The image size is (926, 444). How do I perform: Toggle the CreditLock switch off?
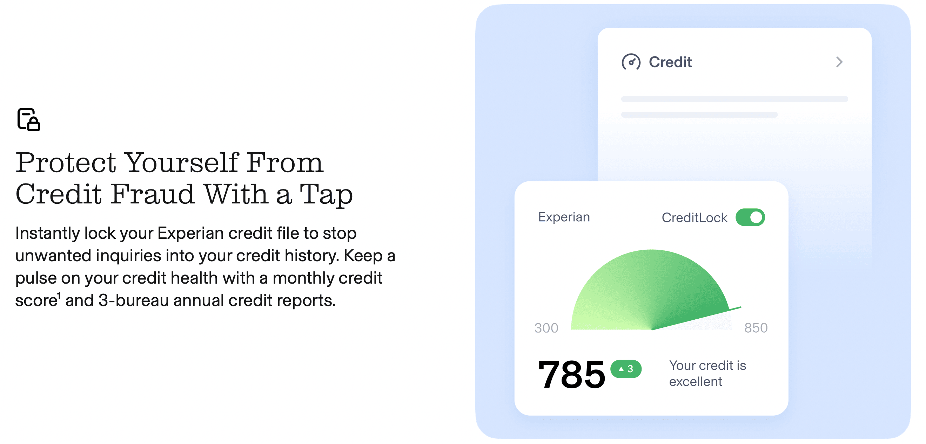click(x=750, y=217)
